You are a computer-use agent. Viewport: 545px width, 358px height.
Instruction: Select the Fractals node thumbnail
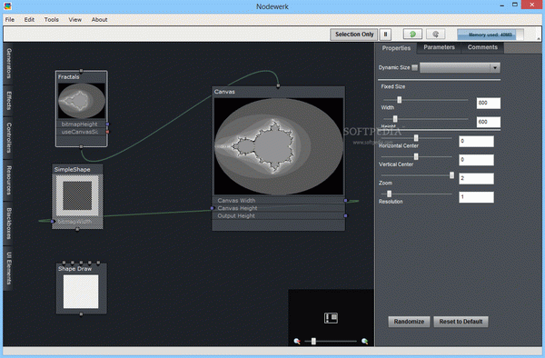coord(82,101)
